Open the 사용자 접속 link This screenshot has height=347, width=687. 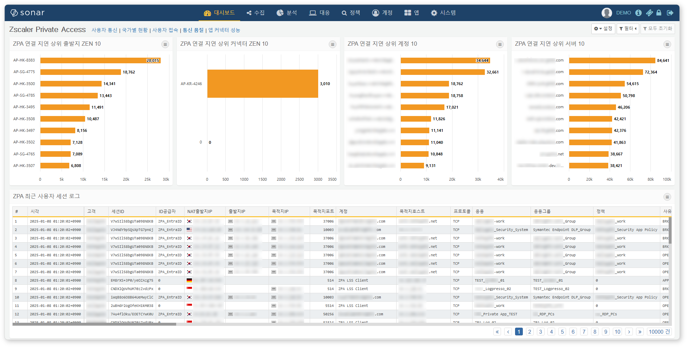click(165, 30)
